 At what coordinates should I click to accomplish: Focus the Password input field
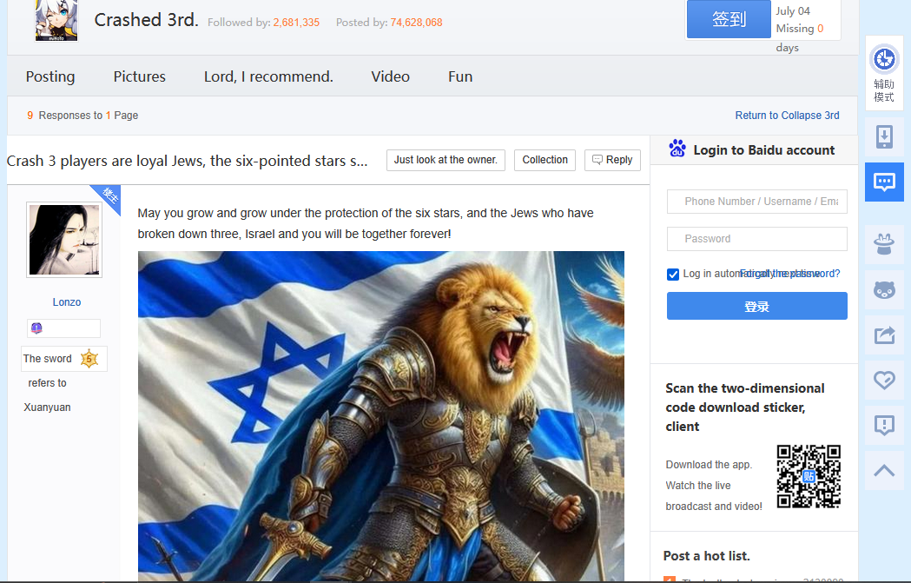click(757, 239)
